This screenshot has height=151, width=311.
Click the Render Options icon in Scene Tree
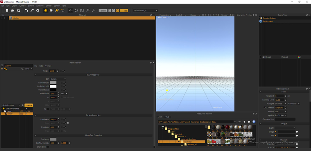point(261,18)
